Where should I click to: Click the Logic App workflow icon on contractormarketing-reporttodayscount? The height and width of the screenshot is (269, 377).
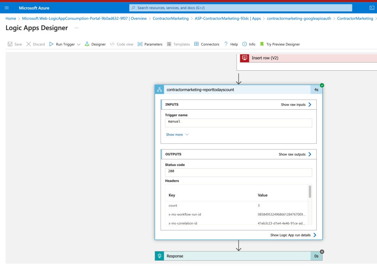pyautogui.click(x=159, y=90)
